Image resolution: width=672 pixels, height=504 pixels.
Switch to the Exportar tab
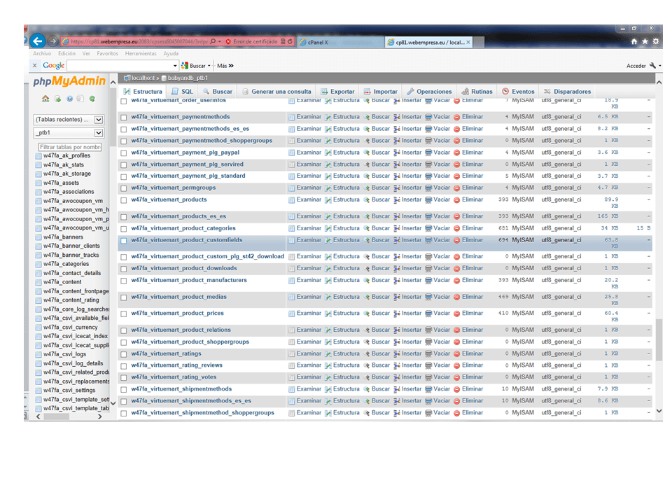coord(337,92)
